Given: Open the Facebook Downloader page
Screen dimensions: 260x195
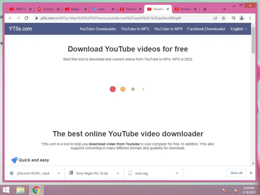Looking at the screenshot, I should (206, 29).
